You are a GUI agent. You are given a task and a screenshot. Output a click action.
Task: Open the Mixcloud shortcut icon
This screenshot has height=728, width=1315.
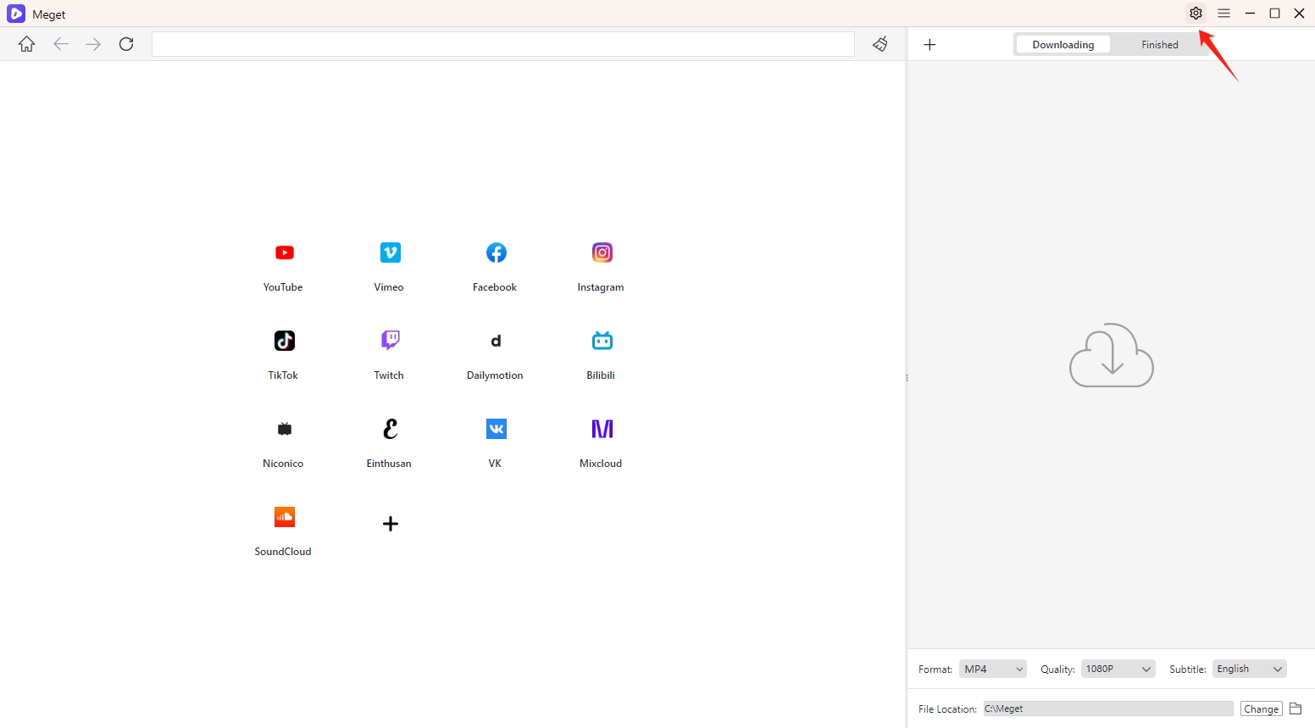tap(602, 429)
